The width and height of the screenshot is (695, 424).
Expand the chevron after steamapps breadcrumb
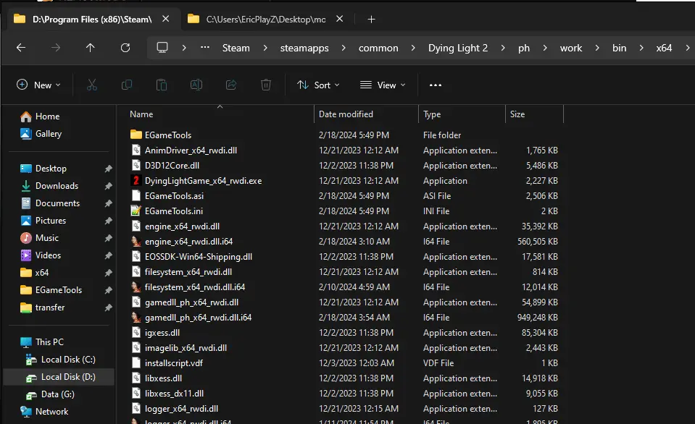pos(344,48)
